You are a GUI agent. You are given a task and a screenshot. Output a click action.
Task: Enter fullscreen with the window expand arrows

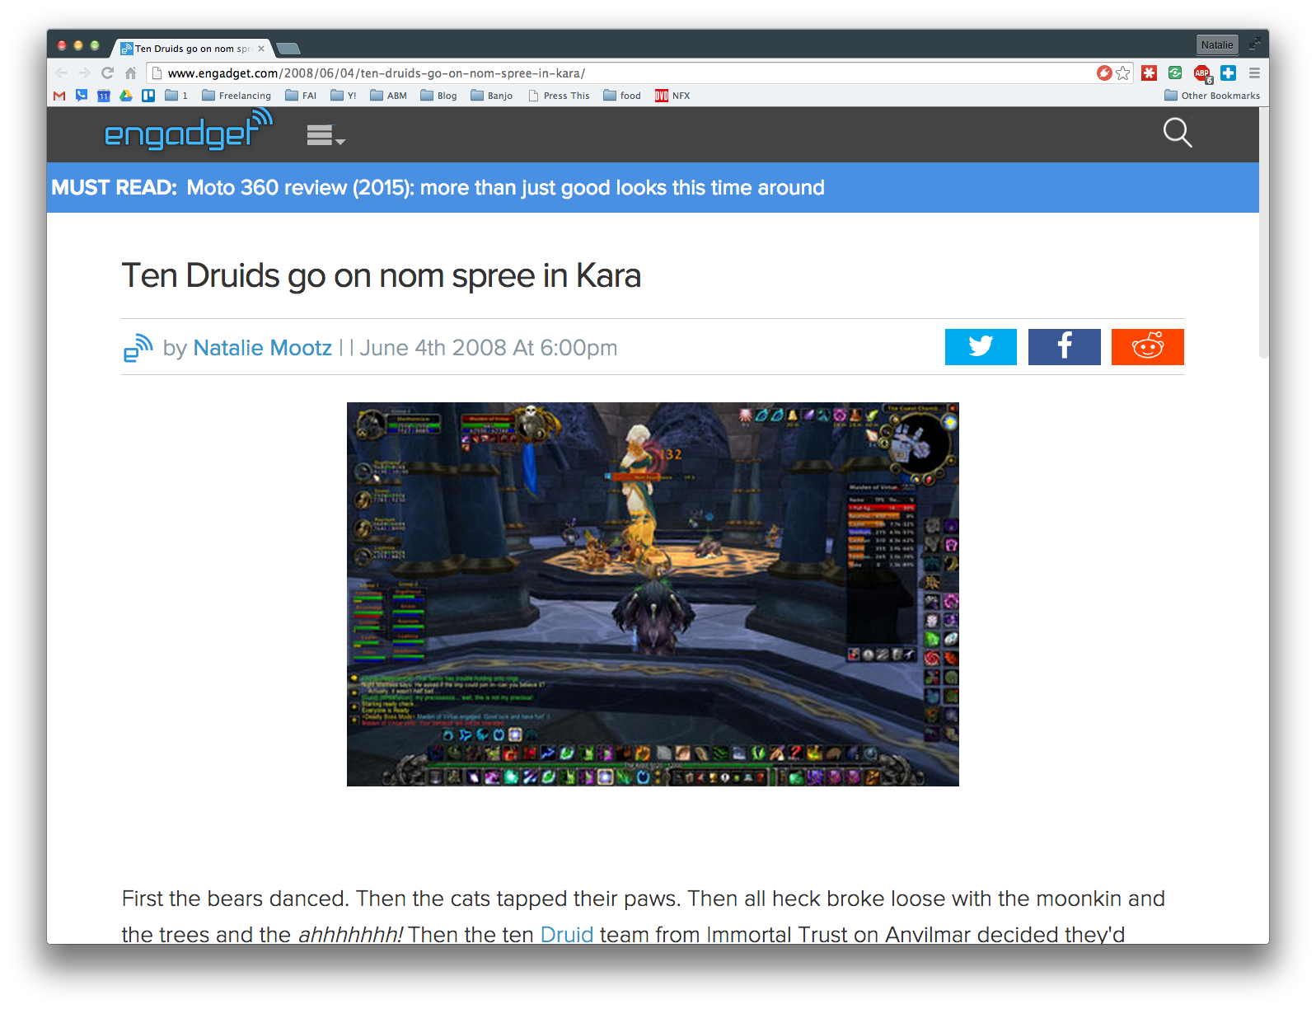[1254, 44]
